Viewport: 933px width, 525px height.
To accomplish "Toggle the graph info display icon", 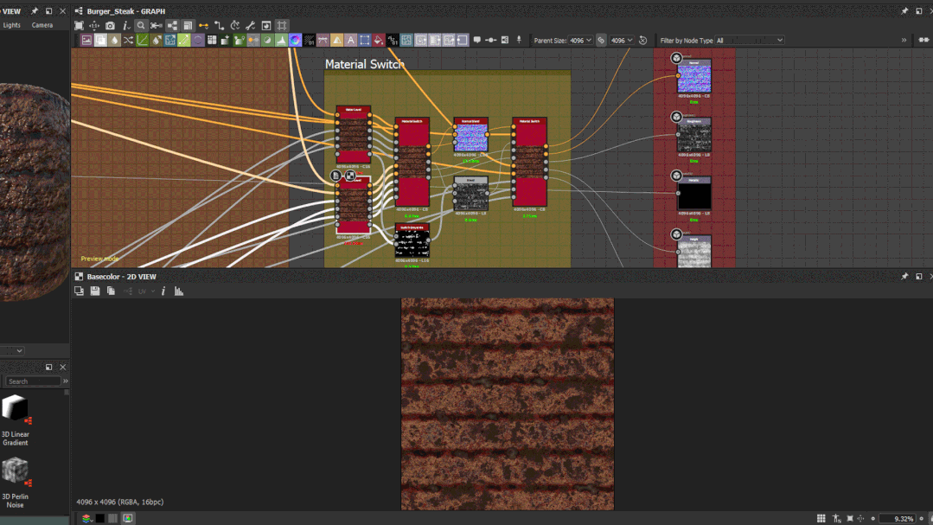I will [125, 26].
